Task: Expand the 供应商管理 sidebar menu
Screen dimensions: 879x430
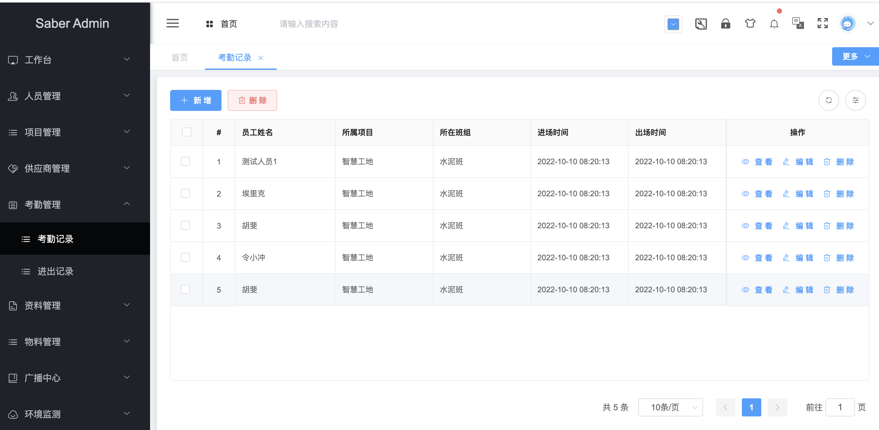Action: (75, 168)
